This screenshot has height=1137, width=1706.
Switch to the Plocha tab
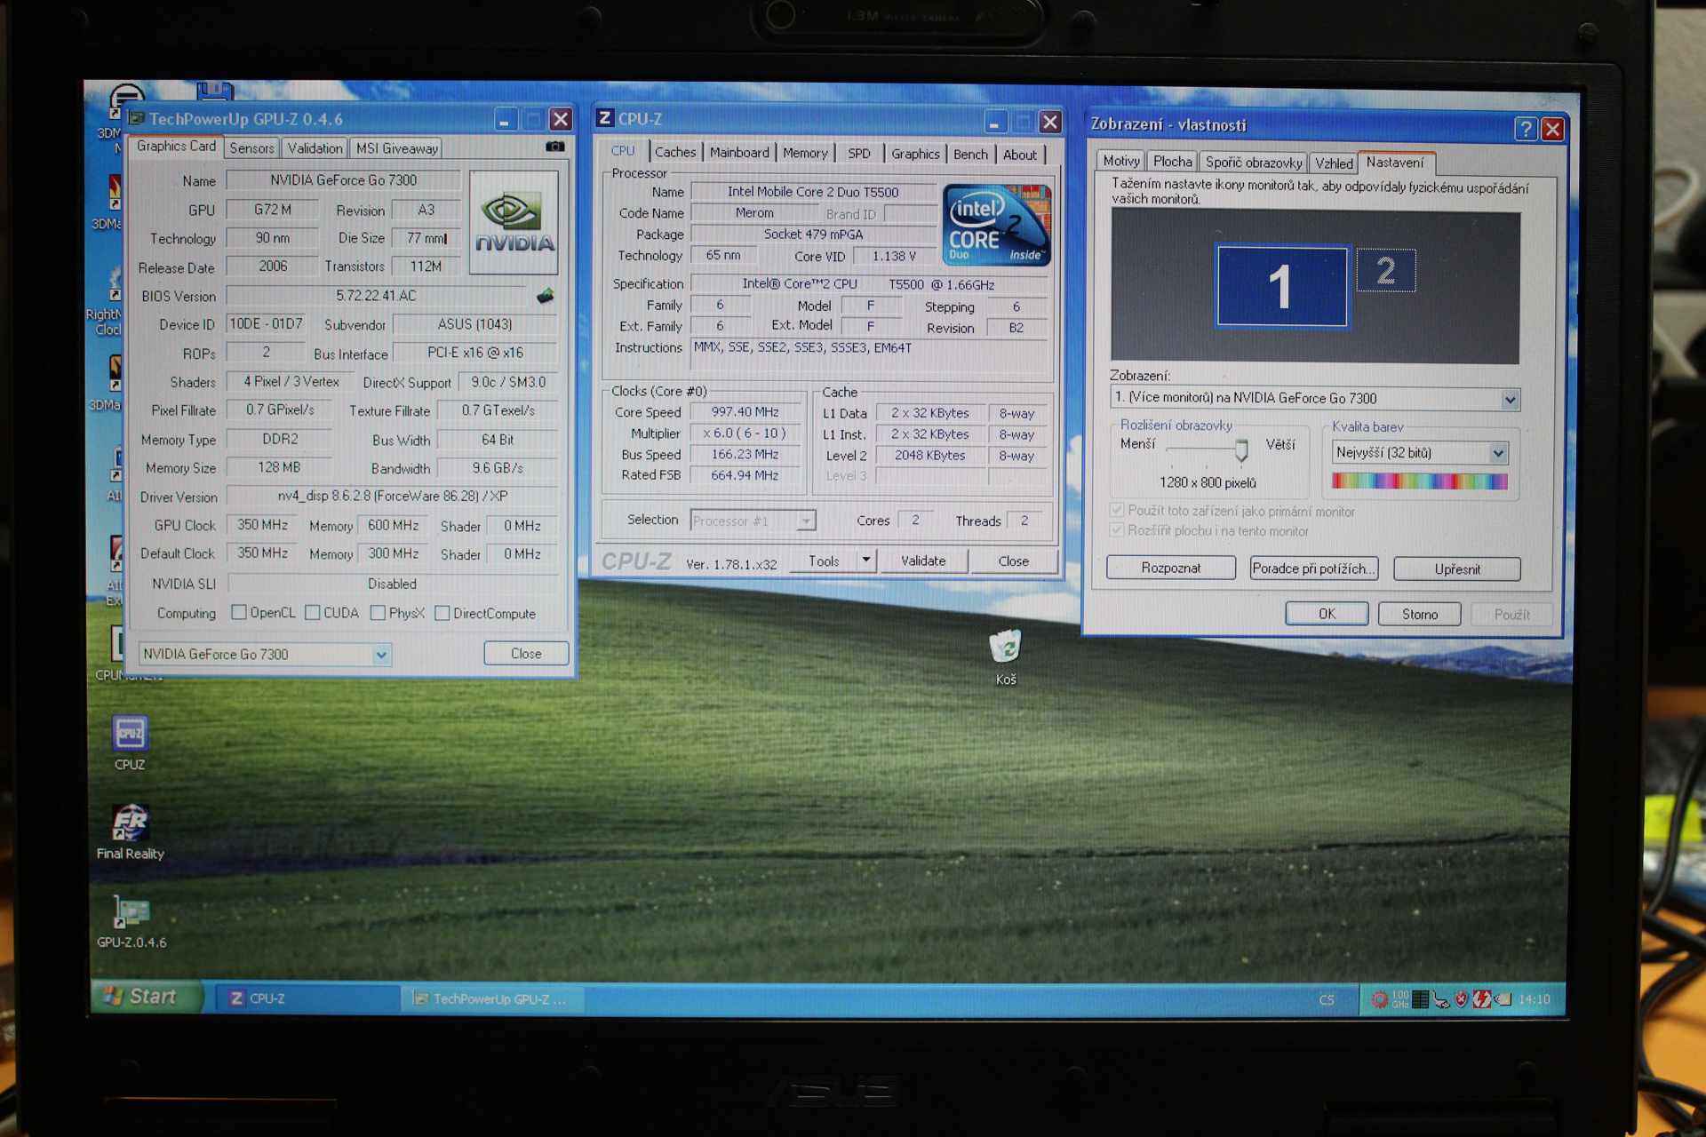point(1172,161)
